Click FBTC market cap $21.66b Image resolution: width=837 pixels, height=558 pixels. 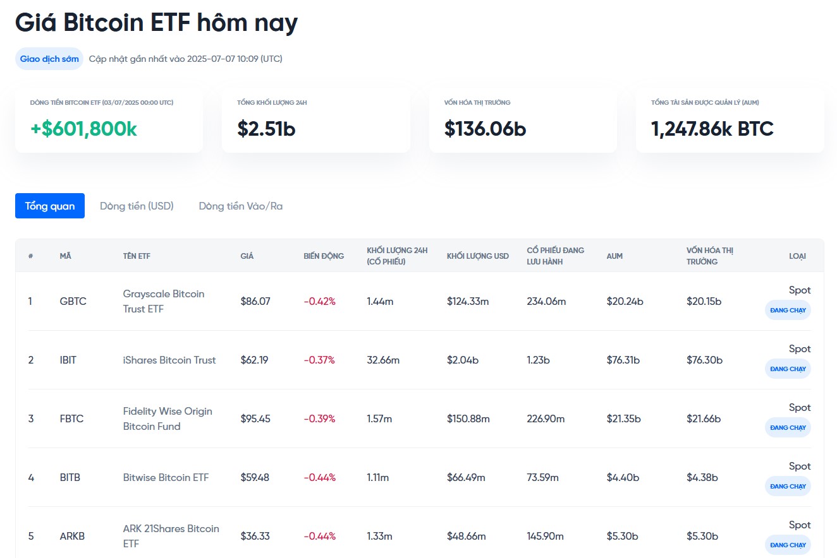[x=704, y=418]
